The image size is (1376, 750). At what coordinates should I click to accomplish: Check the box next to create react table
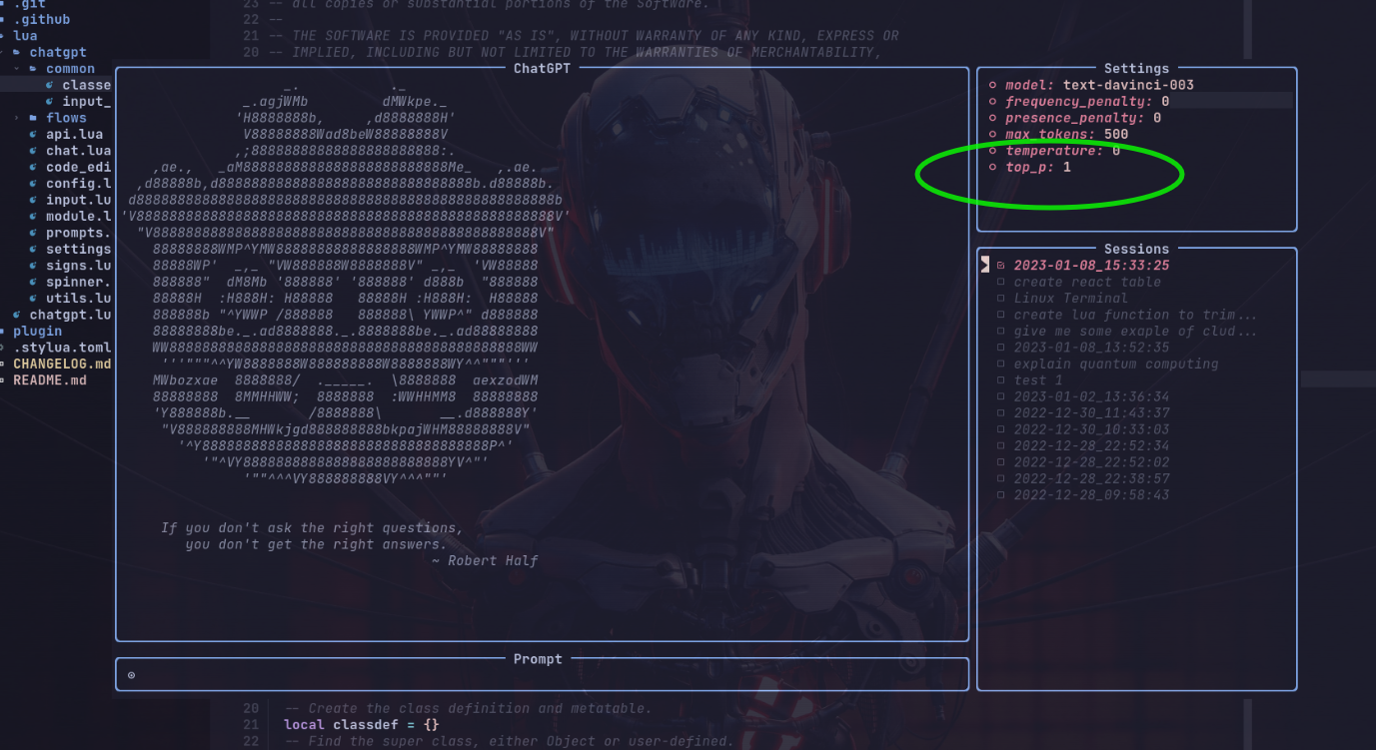(1002, 282)
